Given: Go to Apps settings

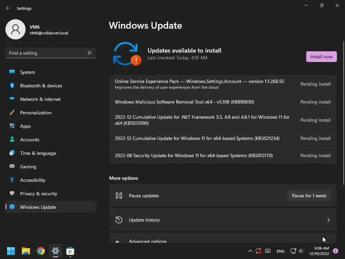Looking at the screenshot, I should pos(51,126).
